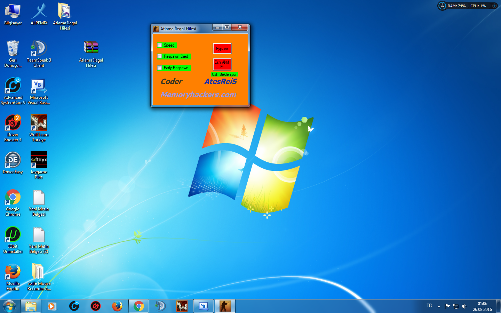Viewport: 501px width, 313px height.
Task: Click the Csh Aktif Et button
Action: 222,64
